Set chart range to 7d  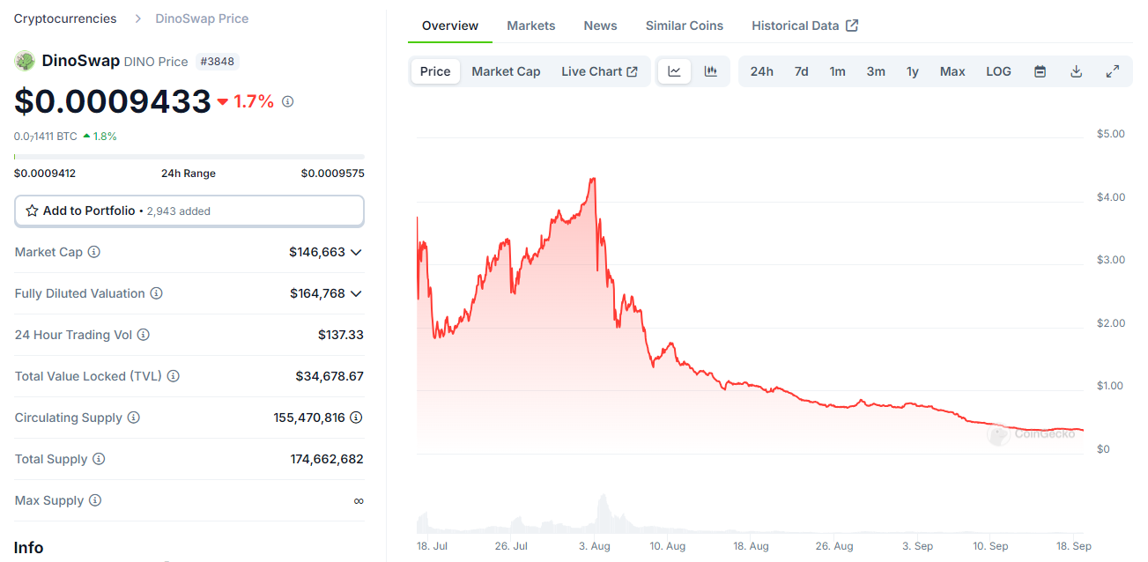pyautogui.click(x=801, y=71)
